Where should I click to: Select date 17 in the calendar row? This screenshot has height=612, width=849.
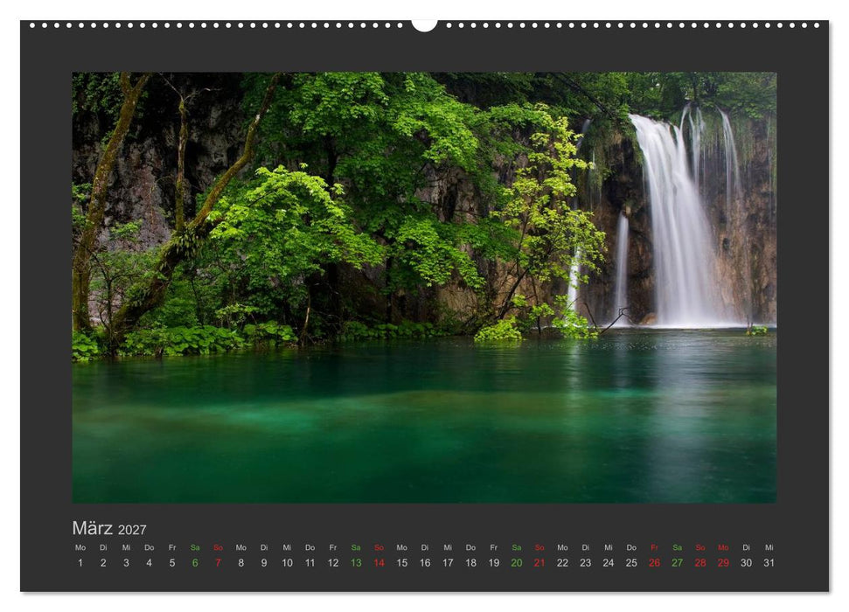click(x=448, y=563)
